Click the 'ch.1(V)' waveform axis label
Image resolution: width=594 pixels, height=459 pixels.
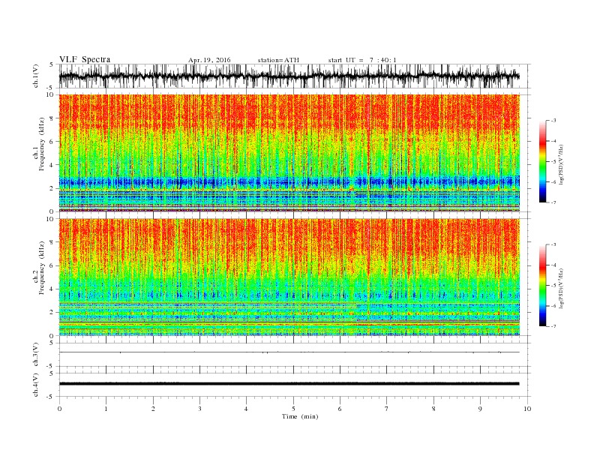[36, 76]
